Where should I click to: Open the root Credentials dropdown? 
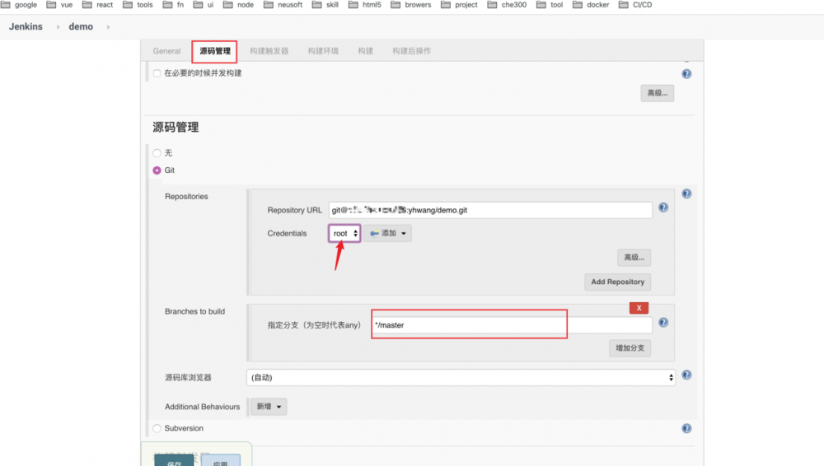344,233
